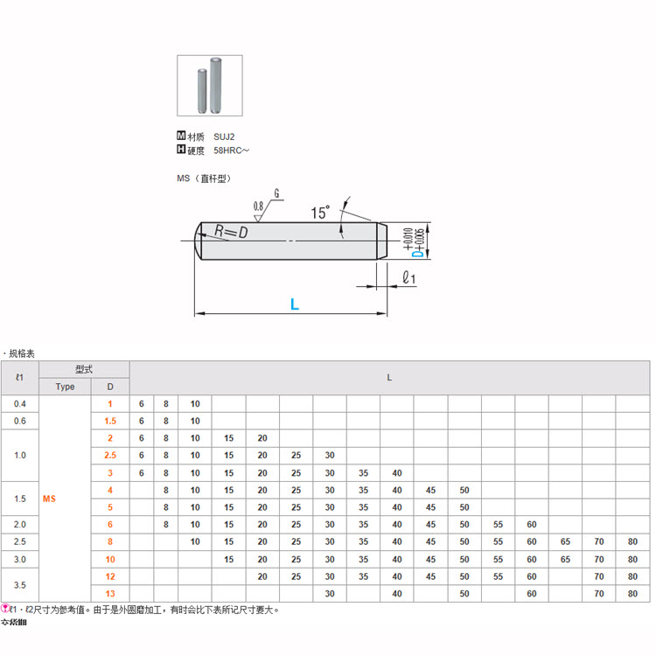
Task: Click the R=D annotation on the pin
Action: tap(231, 231)
